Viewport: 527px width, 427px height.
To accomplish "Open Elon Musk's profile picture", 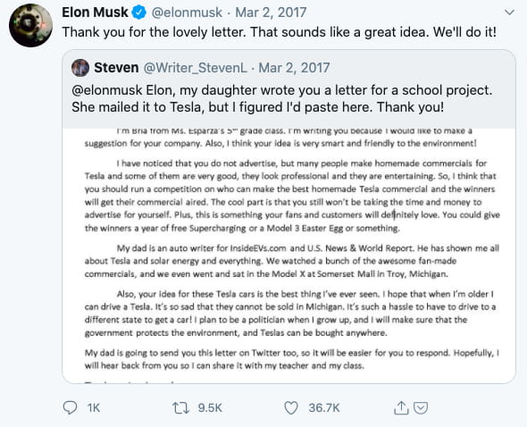I will [x=30, y=26].
